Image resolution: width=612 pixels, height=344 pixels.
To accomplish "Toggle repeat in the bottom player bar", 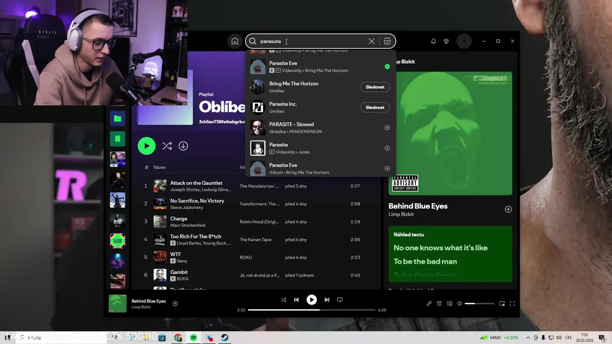I will tap(340, 300).
